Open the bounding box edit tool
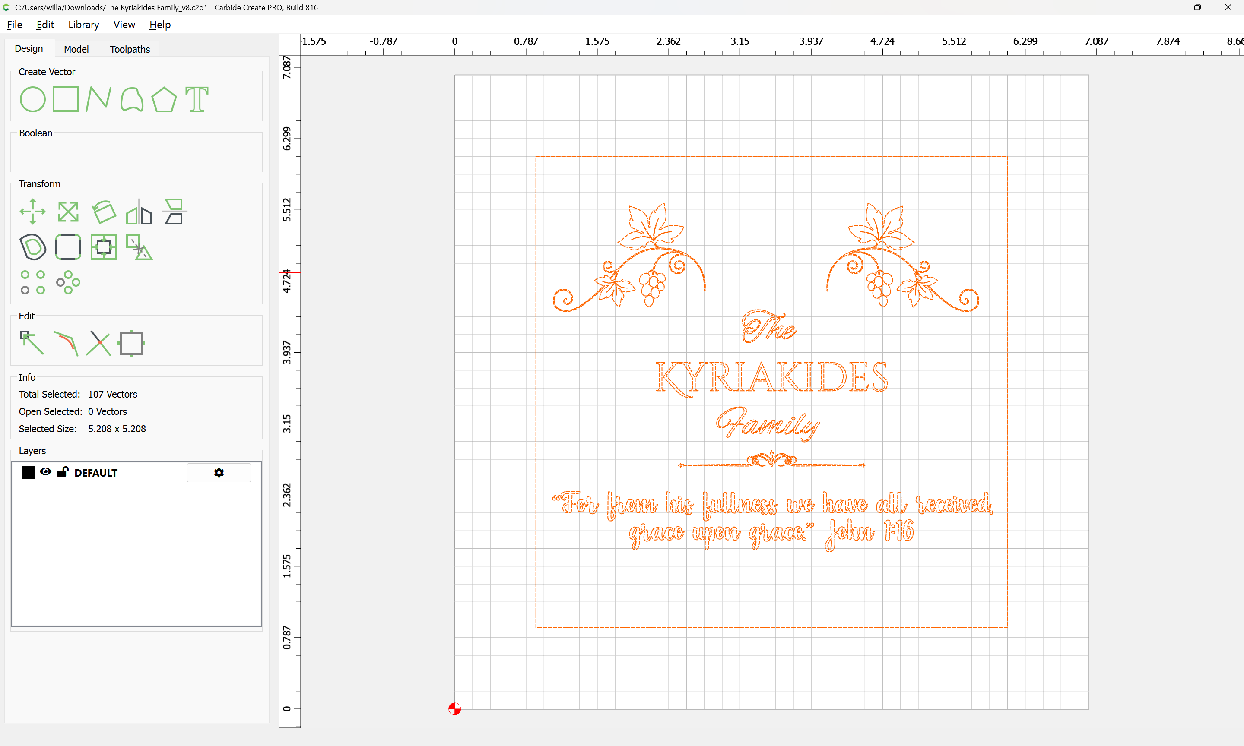This screenshot has width=1244, height=746. (132, 343)
